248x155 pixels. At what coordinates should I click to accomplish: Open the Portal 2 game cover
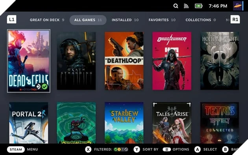coord(29,123)
